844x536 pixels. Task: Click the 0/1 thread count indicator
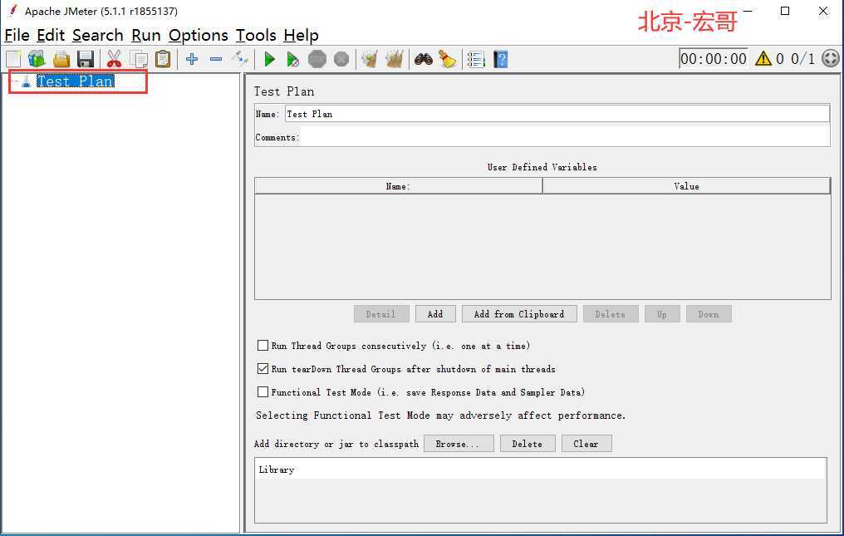(x=802, y=58)
